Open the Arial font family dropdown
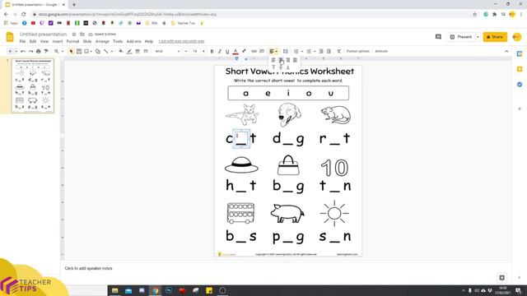Image resolution: width=527 pixels, height=296 pixels. tap(167, 51)
